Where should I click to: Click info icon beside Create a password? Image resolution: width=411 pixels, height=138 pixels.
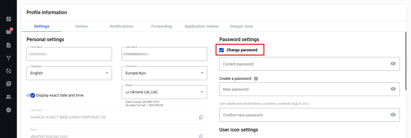pyautogui.click(x=256, y=79)
